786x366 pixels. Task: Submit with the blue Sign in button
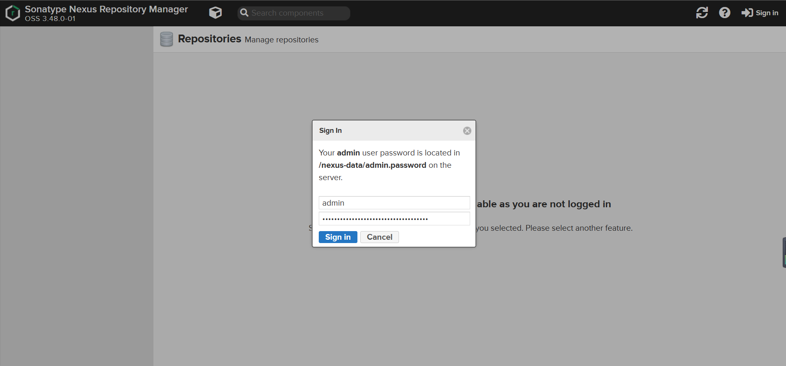tap(338, 237)
